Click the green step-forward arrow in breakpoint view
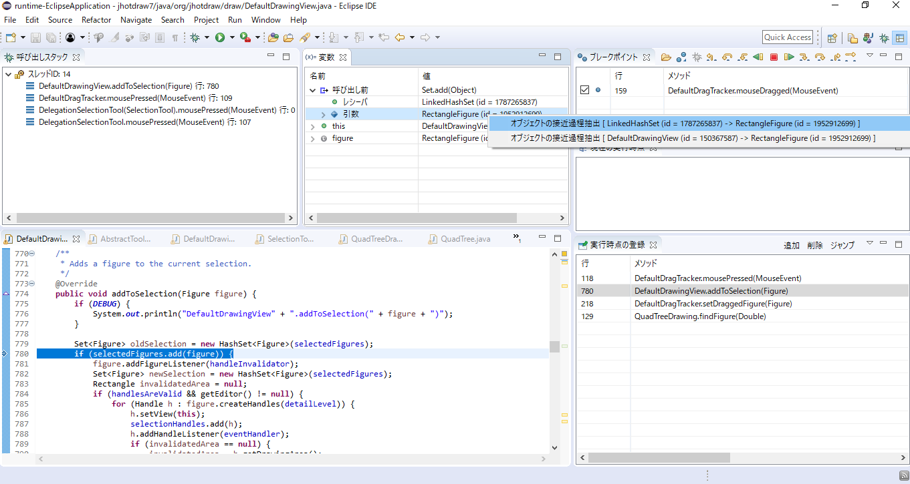The image size is (910, 484). tap(789, 57)
